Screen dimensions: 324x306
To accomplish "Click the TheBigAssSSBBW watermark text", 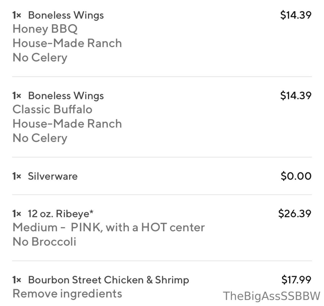I will [271, 296].
